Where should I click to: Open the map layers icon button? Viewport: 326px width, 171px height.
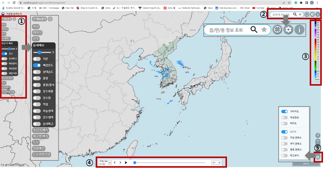318,157
